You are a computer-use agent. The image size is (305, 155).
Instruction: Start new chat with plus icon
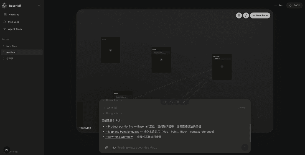(x=166, y=102)
